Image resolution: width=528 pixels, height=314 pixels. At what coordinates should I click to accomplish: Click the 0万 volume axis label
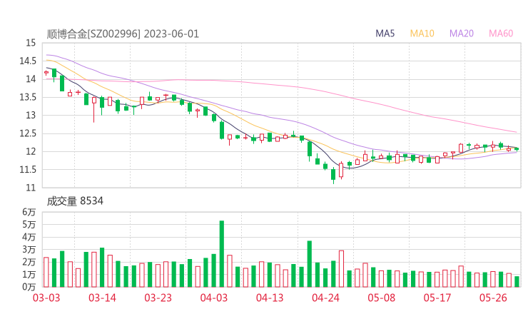pyautogui.click(x=29, y=287)
